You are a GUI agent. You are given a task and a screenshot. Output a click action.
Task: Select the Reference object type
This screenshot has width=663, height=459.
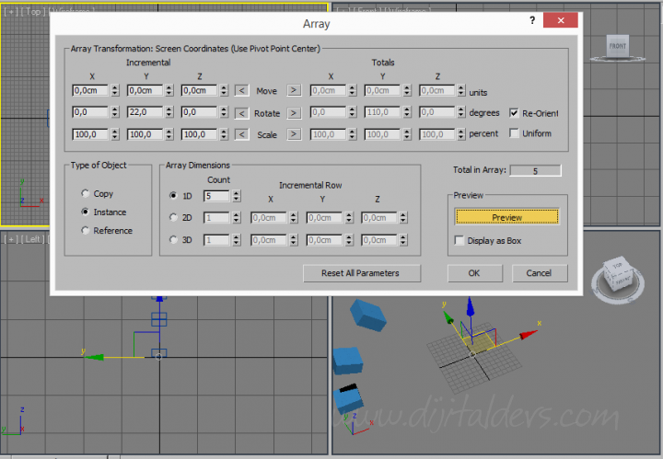pos(87,231)
